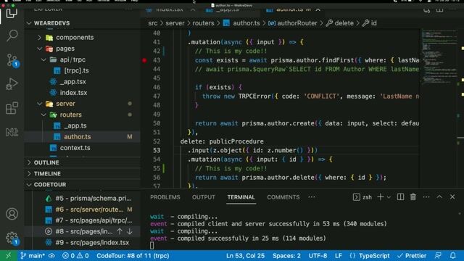Click the zsh terminal shell icon

[x=356, y=197]
